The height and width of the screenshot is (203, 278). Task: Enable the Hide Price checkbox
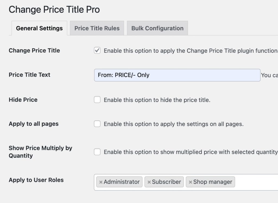click(x=97, y=100)
